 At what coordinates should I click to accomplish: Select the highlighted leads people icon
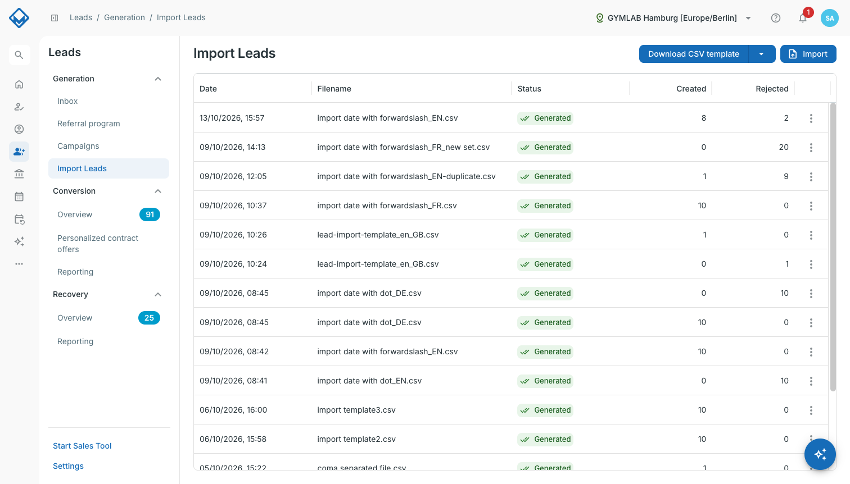point(19,152)
